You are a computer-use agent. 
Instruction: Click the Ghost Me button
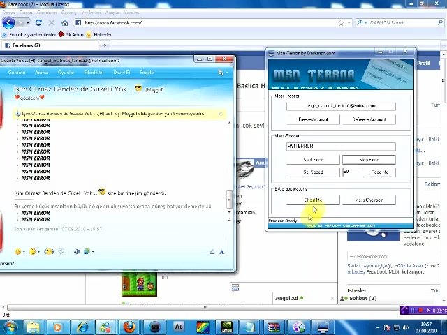click(x=313, y=200)
